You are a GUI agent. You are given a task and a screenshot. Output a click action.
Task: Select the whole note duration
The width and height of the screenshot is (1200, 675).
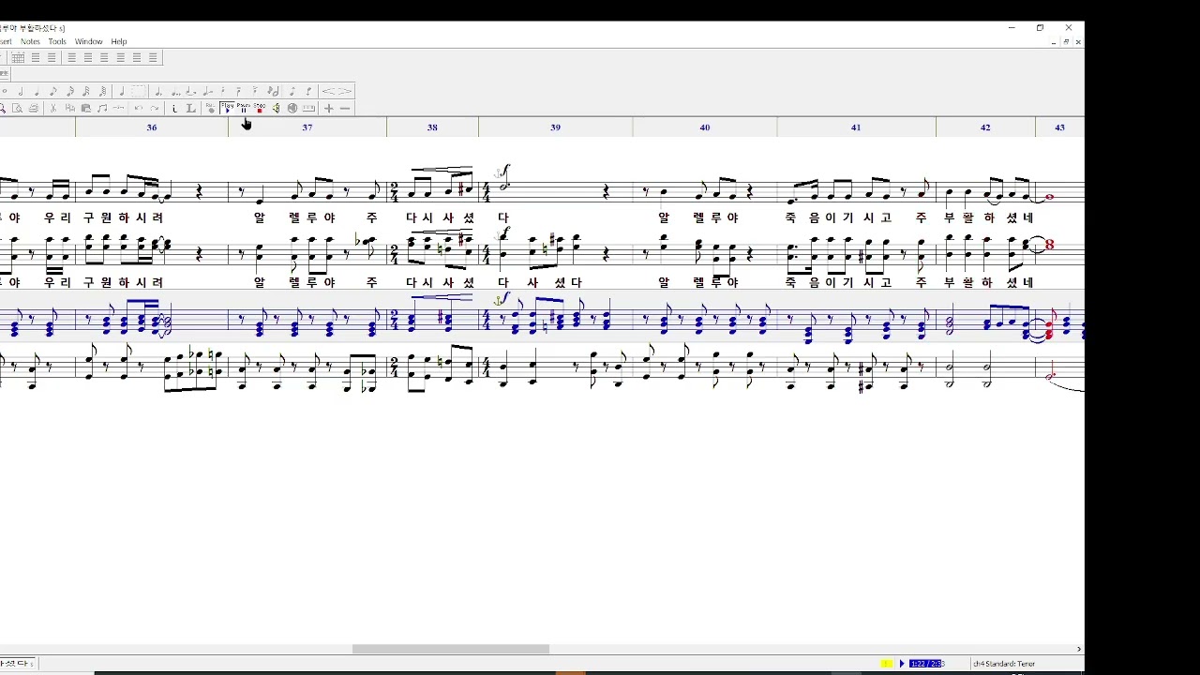coord(5,91)
